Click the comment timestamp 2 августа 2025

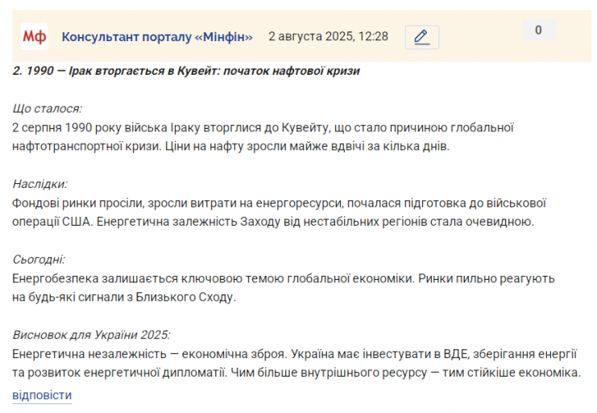click(328, 36)
